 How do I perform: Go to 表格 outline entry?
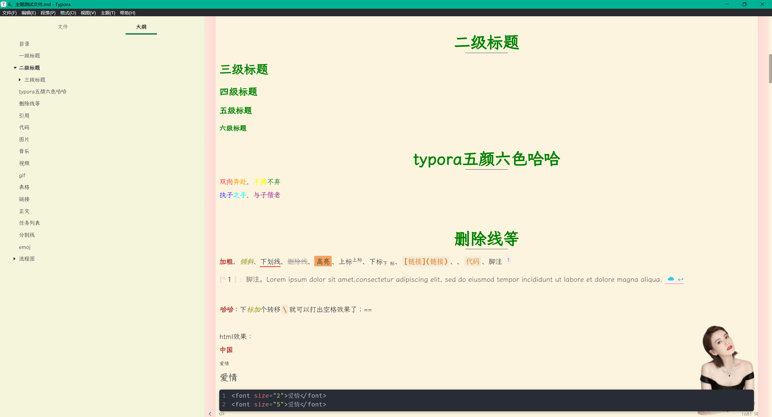tap(24, 187)
